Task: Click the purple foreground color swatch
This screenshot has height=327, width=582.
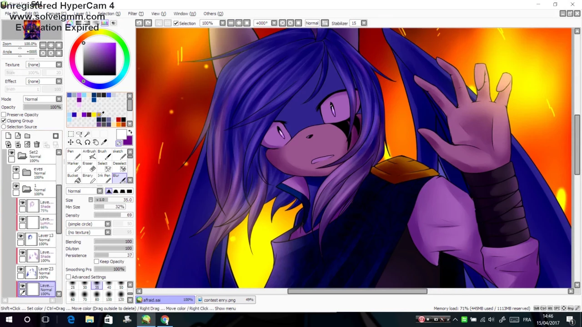Action: [x=128, y=141]
